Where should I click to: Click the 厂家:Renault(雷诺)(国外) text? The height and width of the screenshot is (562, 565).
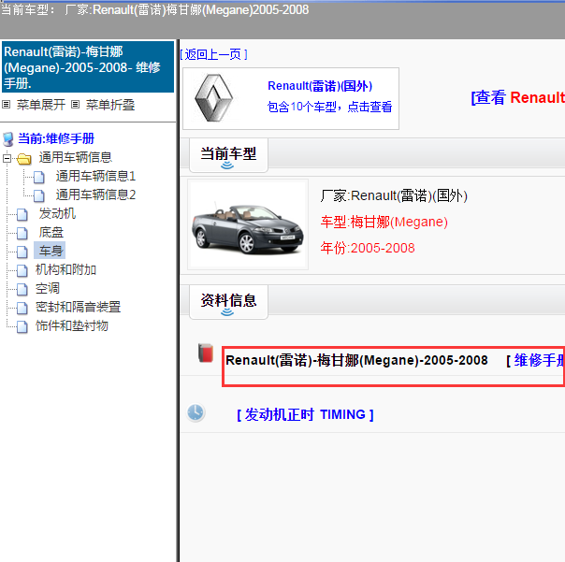[x=394, y=196]
